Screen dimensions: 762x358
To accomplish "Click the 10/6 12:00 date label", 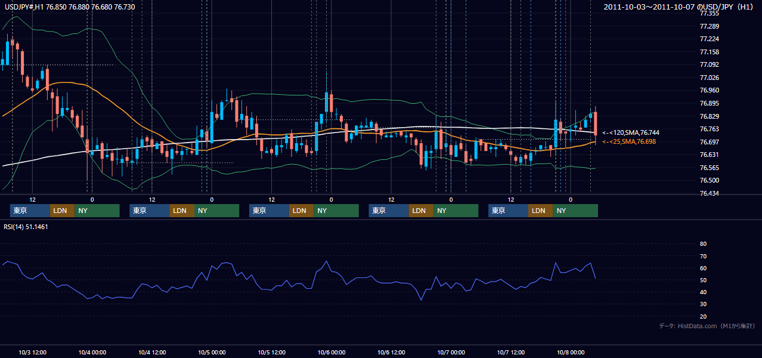I will (x=391, y=352).
